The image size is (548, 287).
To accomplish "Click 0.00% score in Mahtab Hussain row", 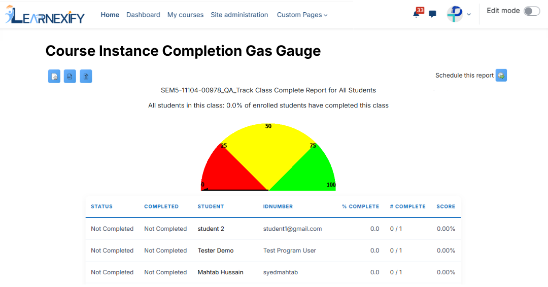I will [446, 272].
